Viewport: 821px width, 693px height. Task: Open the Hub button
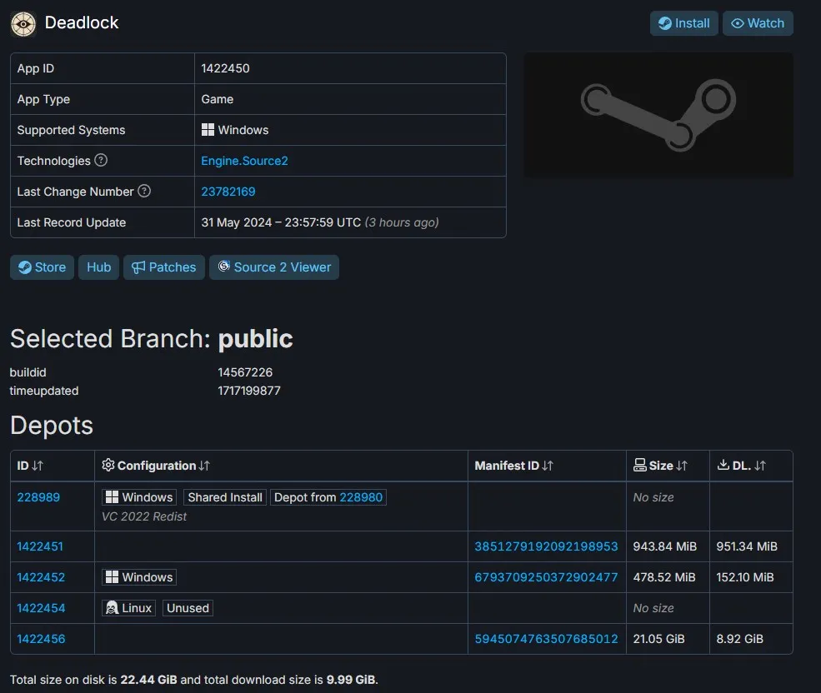click(x=98, y=267)
